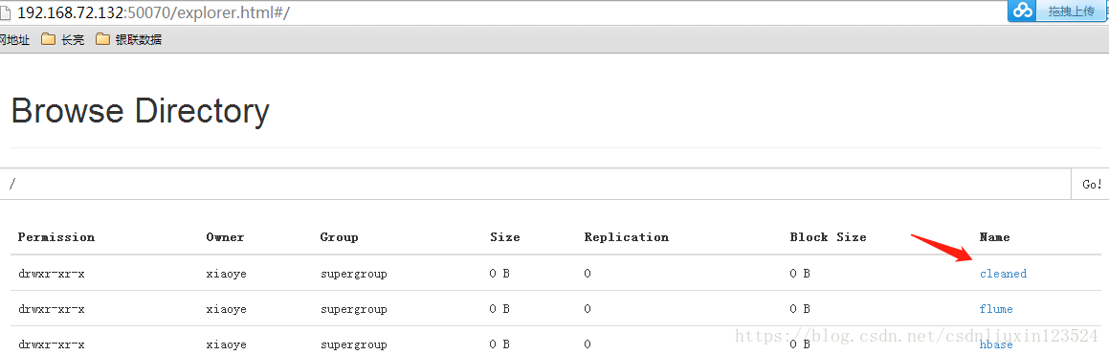Open the flume directory link
Viewport: 1109px width, 355px height.
click(996, 309)
